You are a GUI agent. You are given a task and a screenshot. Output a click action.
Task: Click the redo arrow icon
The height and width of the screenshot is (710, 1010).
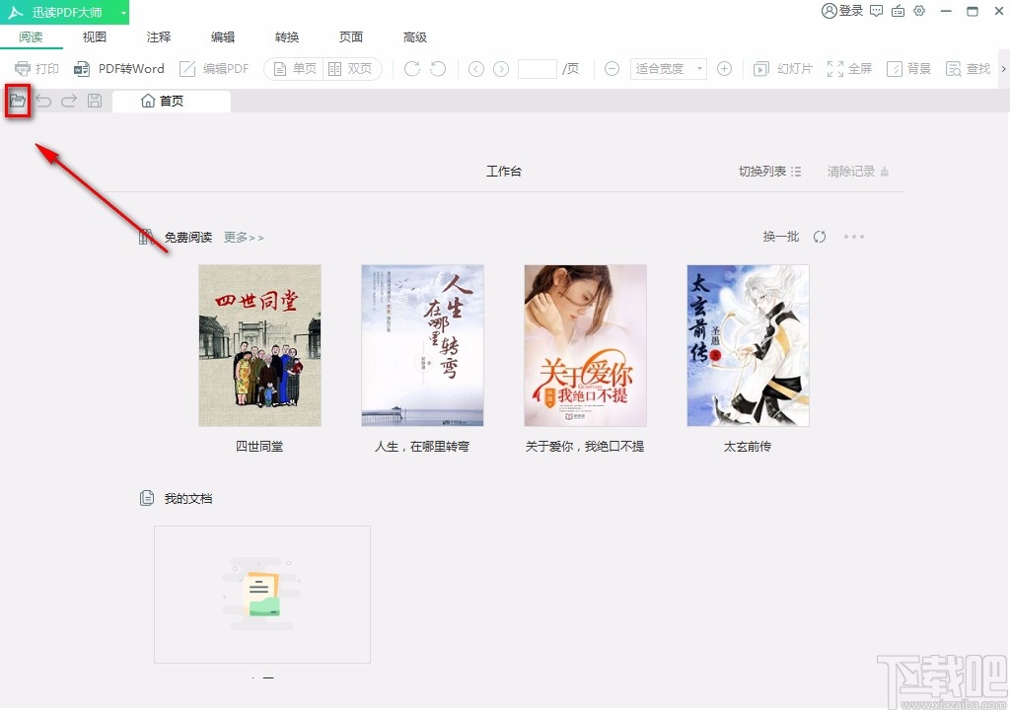[67, 100]
